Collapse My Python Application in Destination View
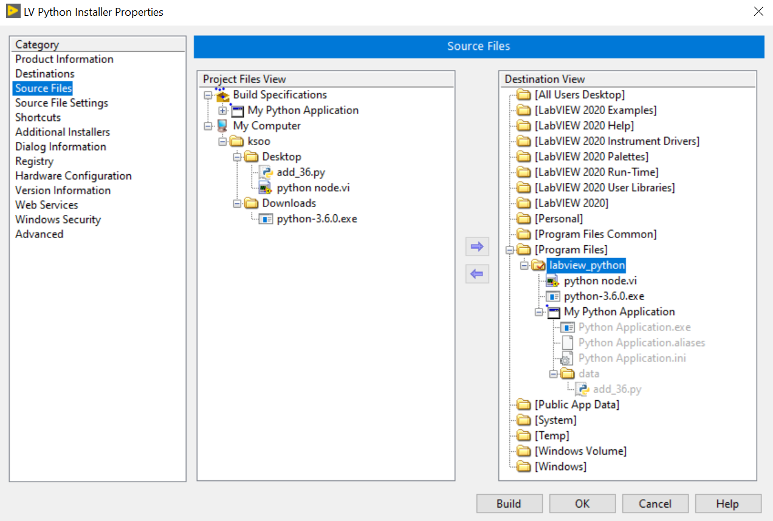The image size is (773, 521). pyautogui.click(x=539, y=312)
